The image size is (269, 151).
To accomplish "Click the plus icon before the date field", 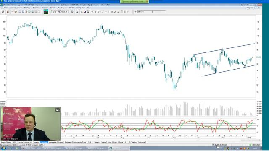I will [x=135, y=12].
